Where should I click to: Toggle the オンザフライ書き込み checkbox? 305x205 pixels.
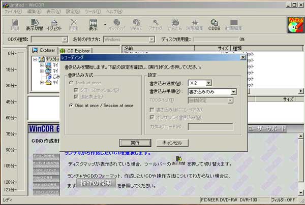tap(152, 117)
